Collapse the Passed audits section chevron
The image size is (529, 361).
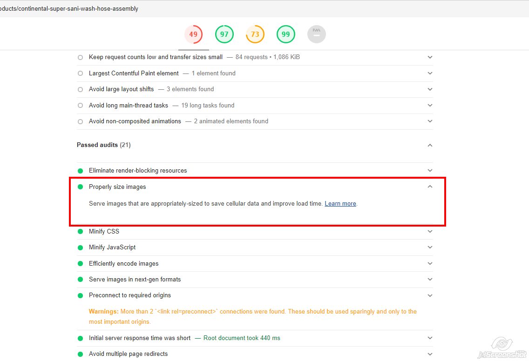(430, 145)
